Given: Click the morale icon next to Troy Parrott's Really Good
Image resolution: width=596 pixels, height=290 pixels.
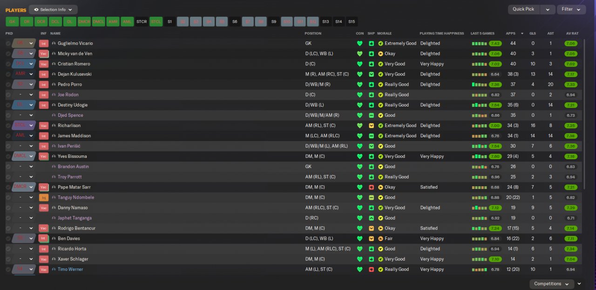Looking at the screenshot, I should 380,177.
